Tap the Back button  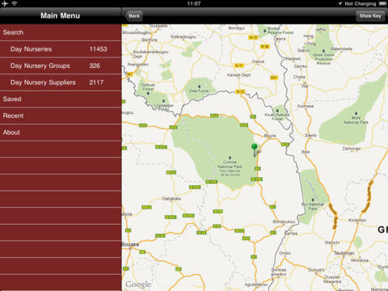(134, 16)
